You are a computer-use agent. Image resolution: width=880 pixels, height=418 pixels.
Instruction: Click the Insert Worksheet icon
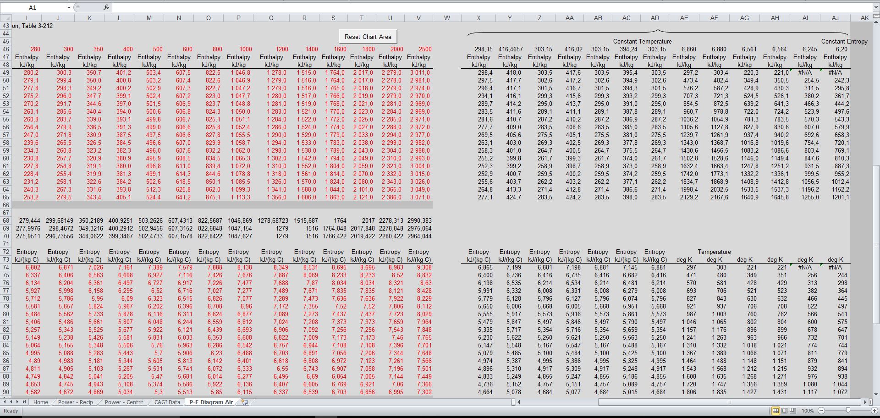coord(244,402)
